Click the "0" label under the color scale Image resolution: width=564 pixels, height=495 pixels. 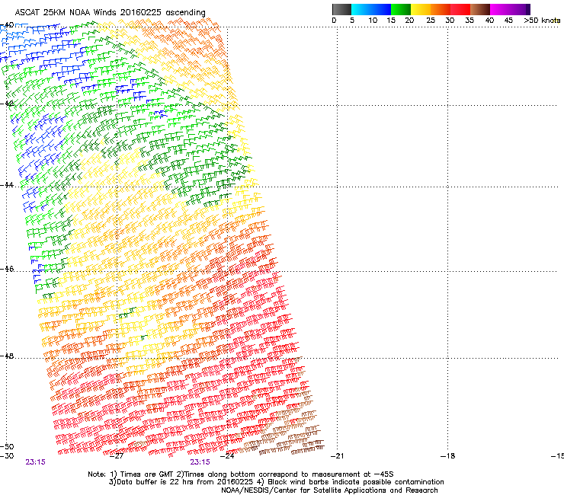tap(334, 20)
